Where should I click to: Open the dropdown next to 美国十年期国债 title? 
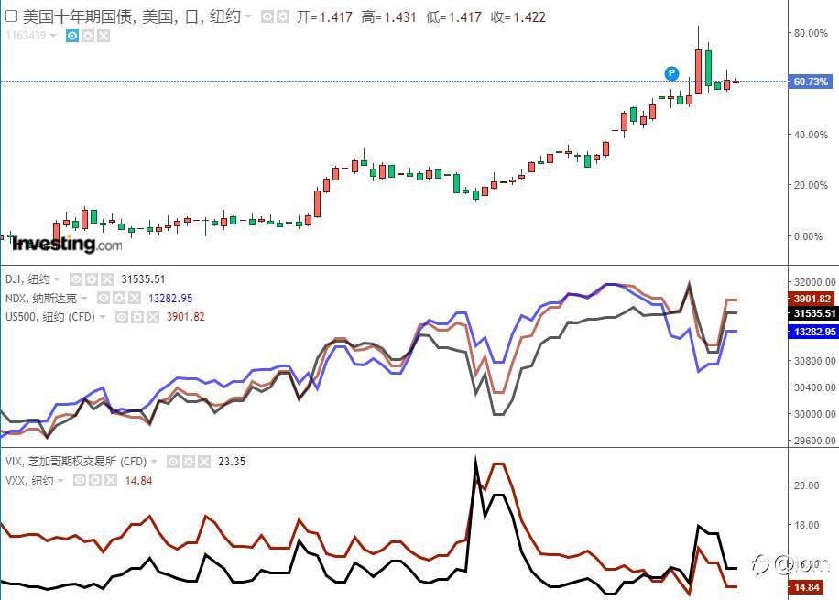pos(248,15)
